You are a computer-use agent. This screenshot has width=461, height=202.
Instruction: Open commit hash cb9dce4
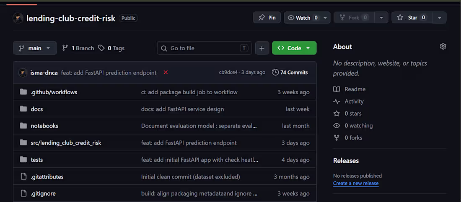[228, 73]
